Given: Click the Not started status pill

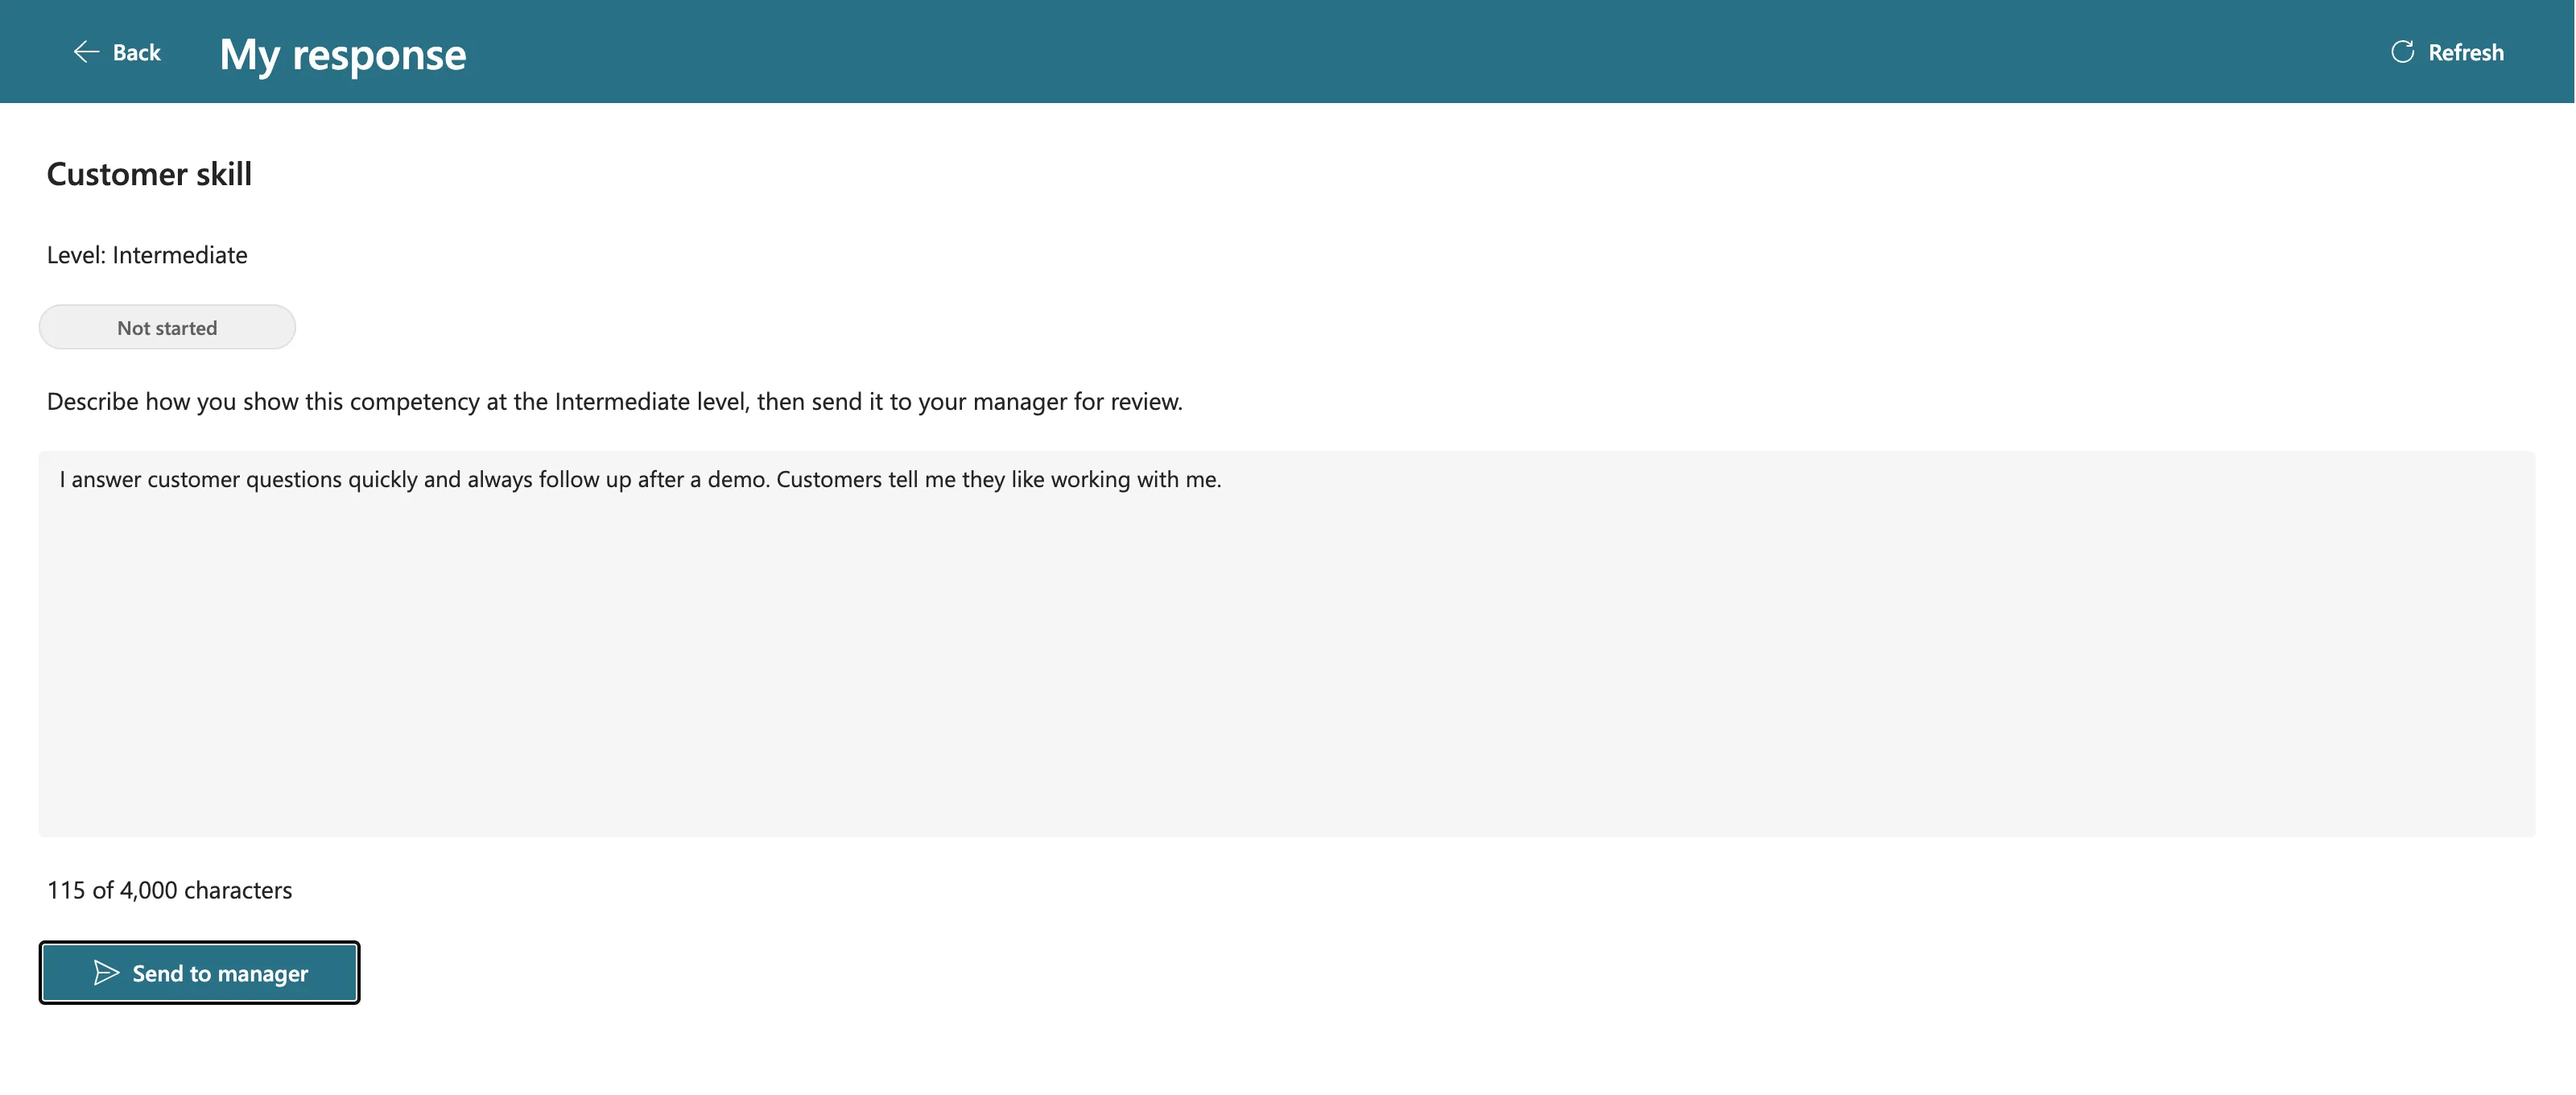Looking at the screenshot, I should click(x=167, y=327).
